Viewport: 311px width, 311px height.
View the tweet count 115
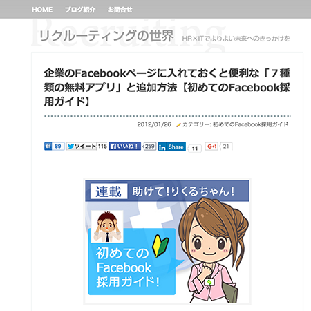pos(102,147)
